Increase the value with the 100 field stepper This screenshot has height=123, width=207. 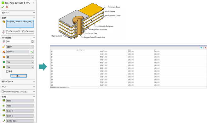point(32,41)
